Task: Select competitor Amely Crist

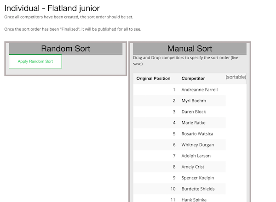Action: click(x=193, y=167)
